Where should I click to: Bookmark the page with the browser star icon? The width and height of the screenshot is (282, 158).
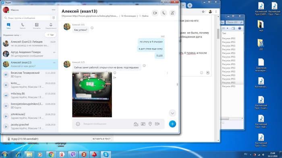203,12
